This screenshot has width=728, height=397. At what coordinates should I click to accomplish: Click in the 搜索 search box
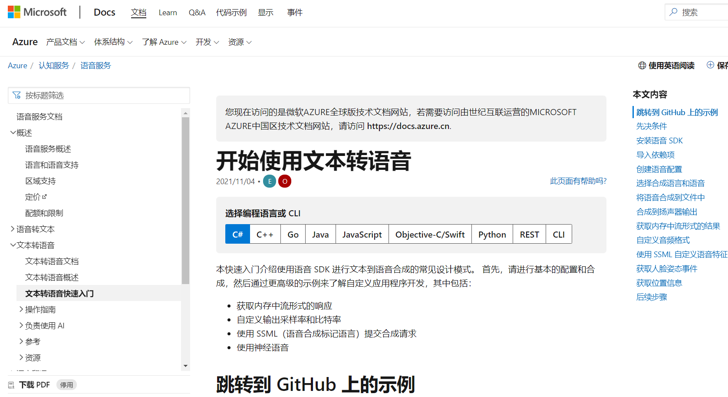[x=696, y=12]
